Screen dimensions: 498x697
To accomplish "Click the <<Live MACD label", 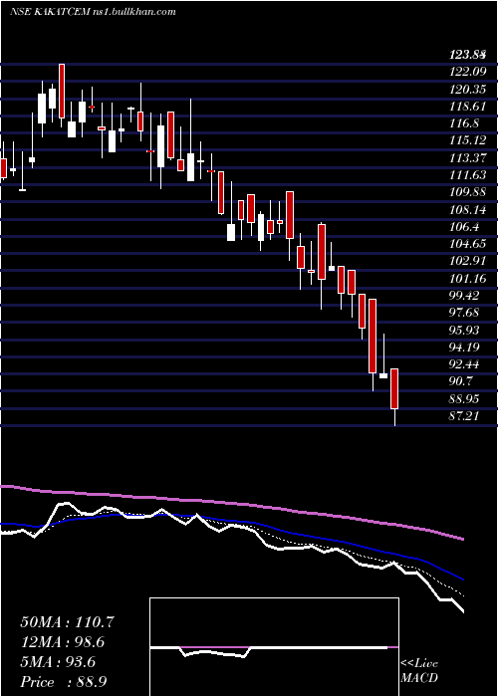I will (419, 671).
